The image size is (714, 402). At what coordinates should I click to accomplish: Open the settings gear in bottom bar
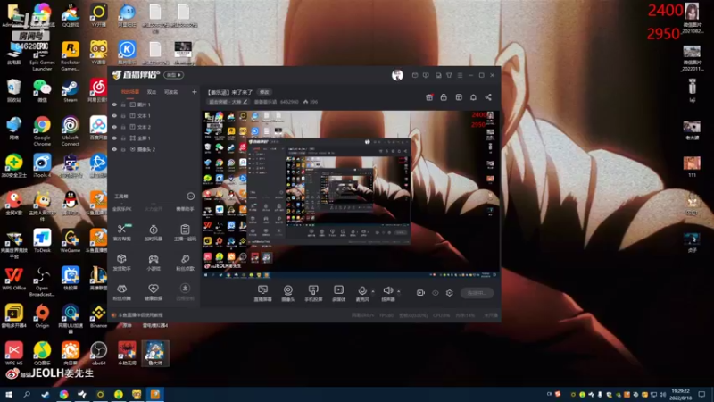click(x=450, y=293)
